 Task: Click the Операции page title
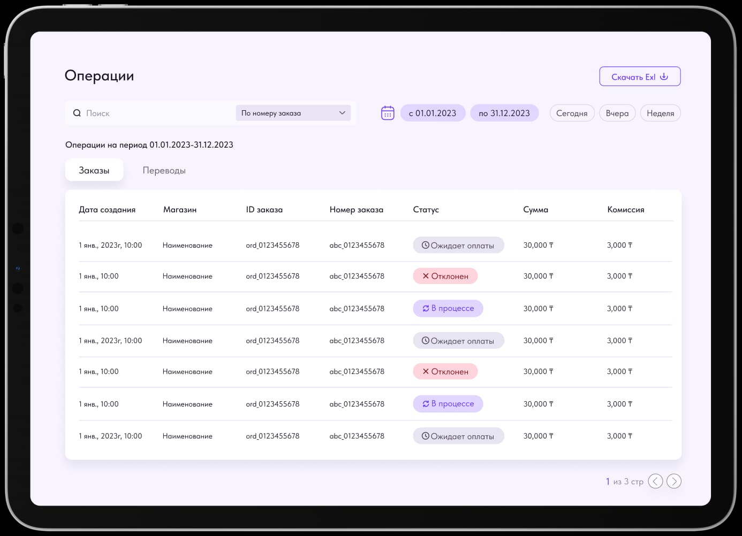[x=100, y=76]
